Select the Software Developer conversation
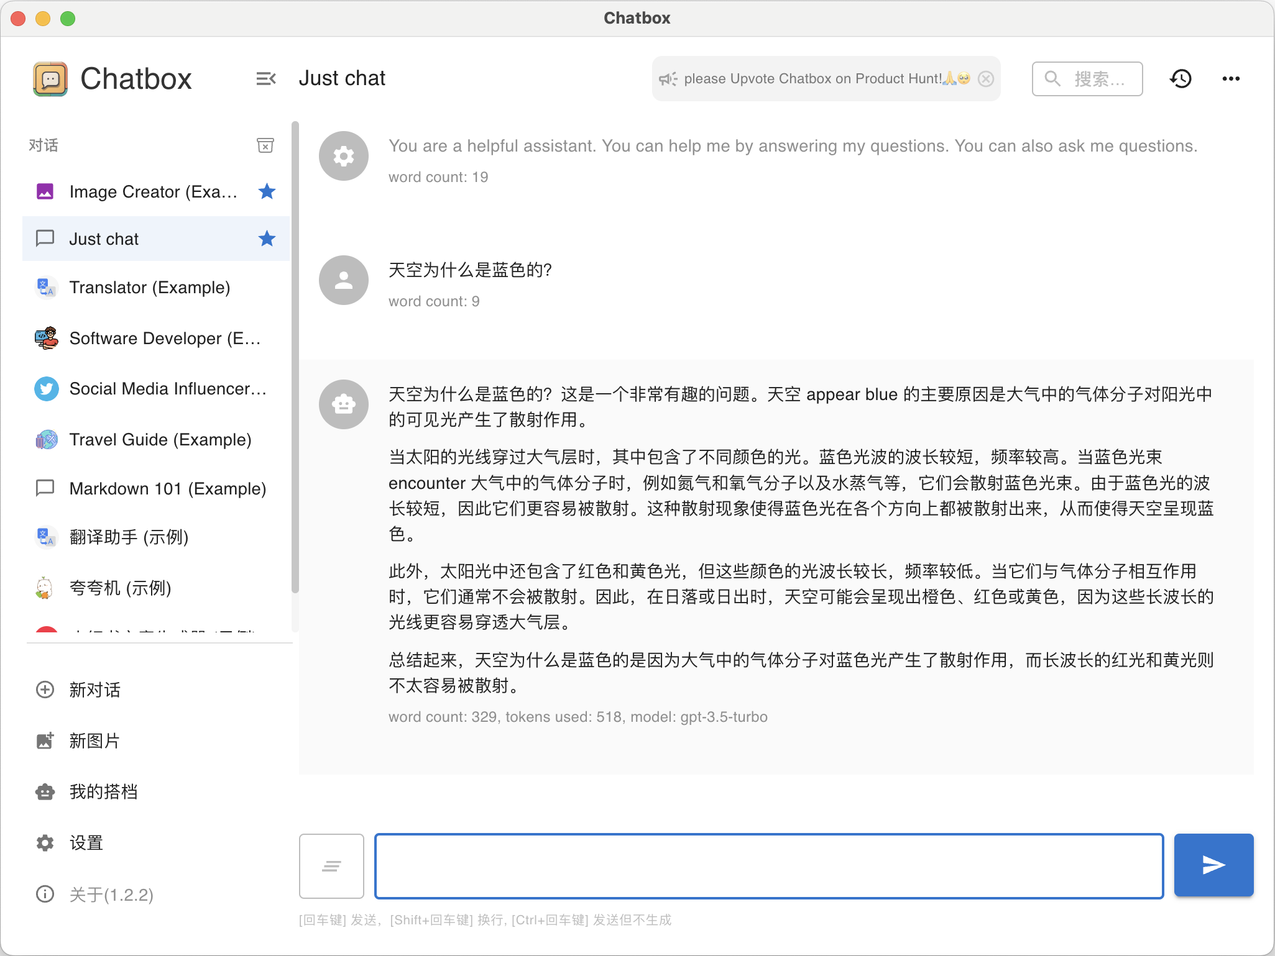The width and height of the screenshot is (1275, 956). click(x=164, y=339)
